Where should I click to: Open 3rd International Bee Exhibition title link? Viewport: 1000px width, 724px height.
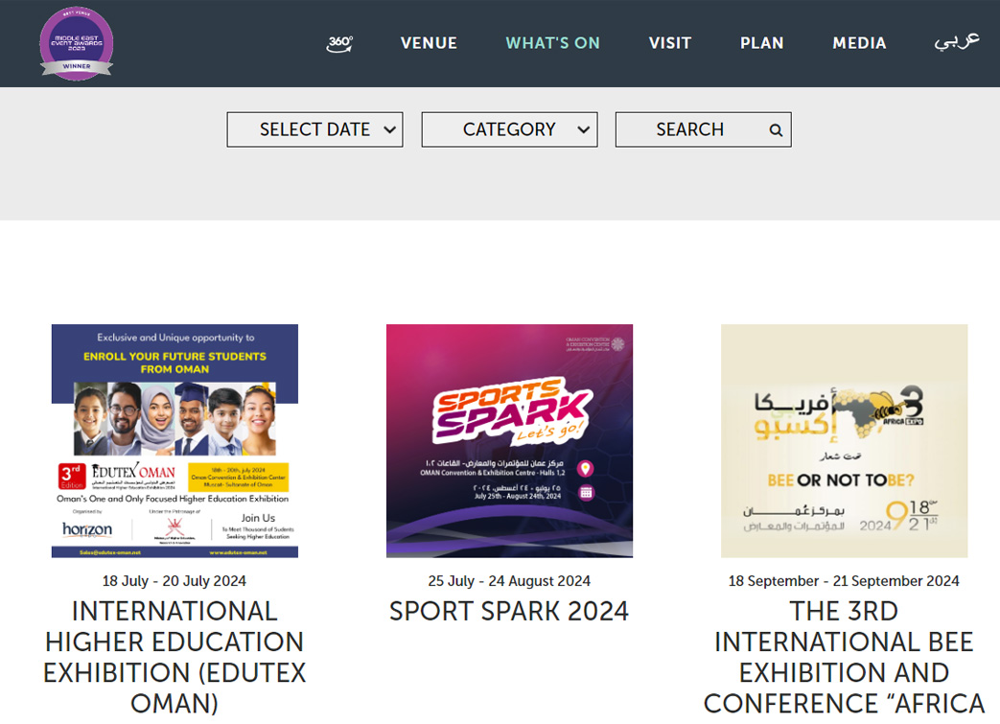(844, 657)
